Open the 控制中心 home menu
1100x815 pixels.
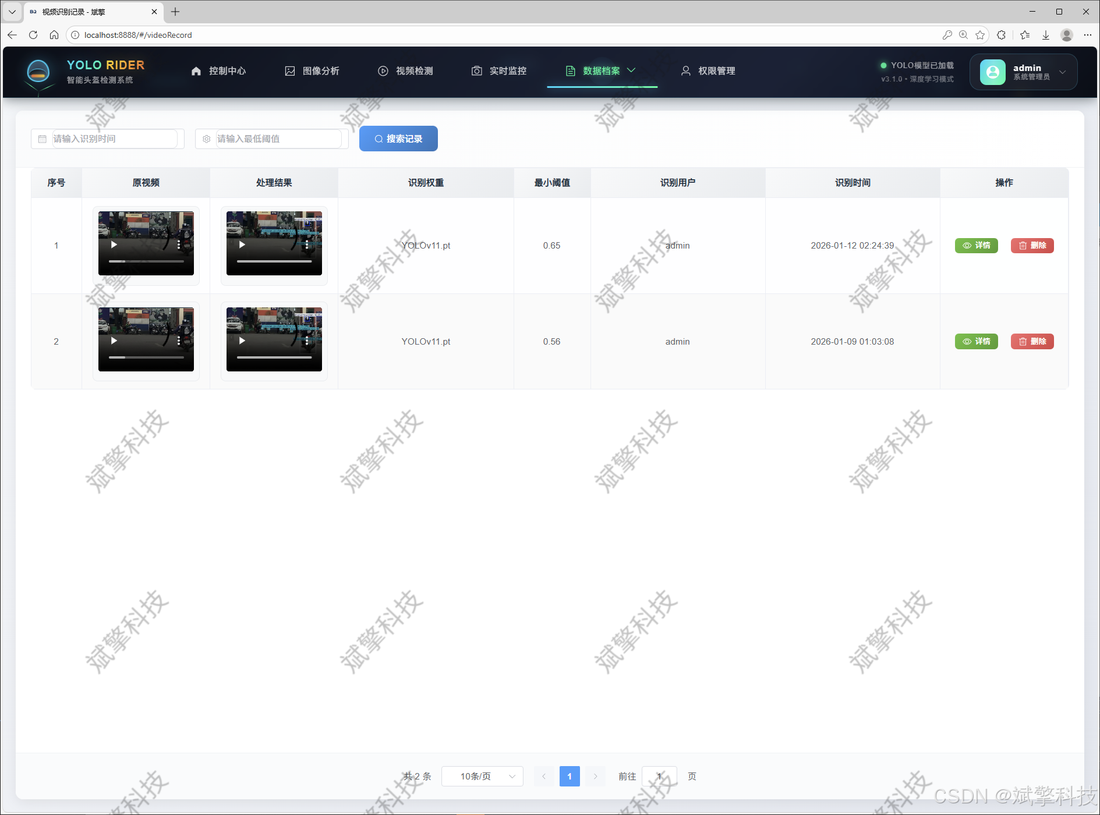point(218,71)
